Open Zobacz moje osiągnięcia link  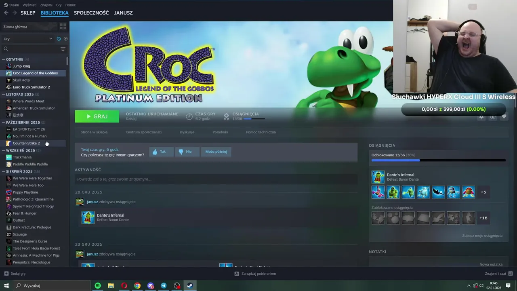(x=482, y=236)
